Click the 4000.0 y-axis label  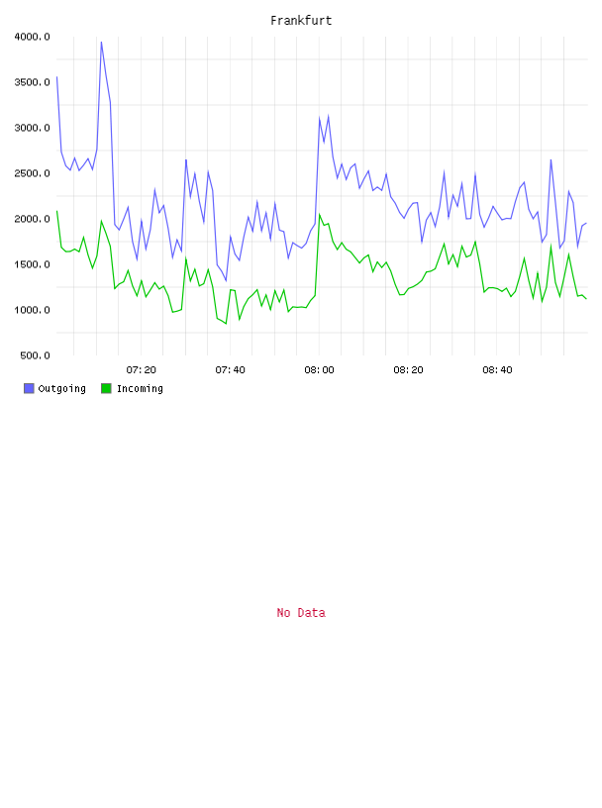(x=32, y=37)
